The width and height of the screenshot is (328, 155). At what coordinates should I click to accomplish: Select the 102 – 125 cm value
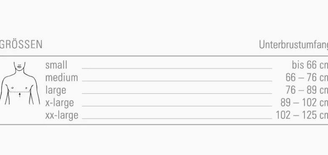(x=302, y=115)
